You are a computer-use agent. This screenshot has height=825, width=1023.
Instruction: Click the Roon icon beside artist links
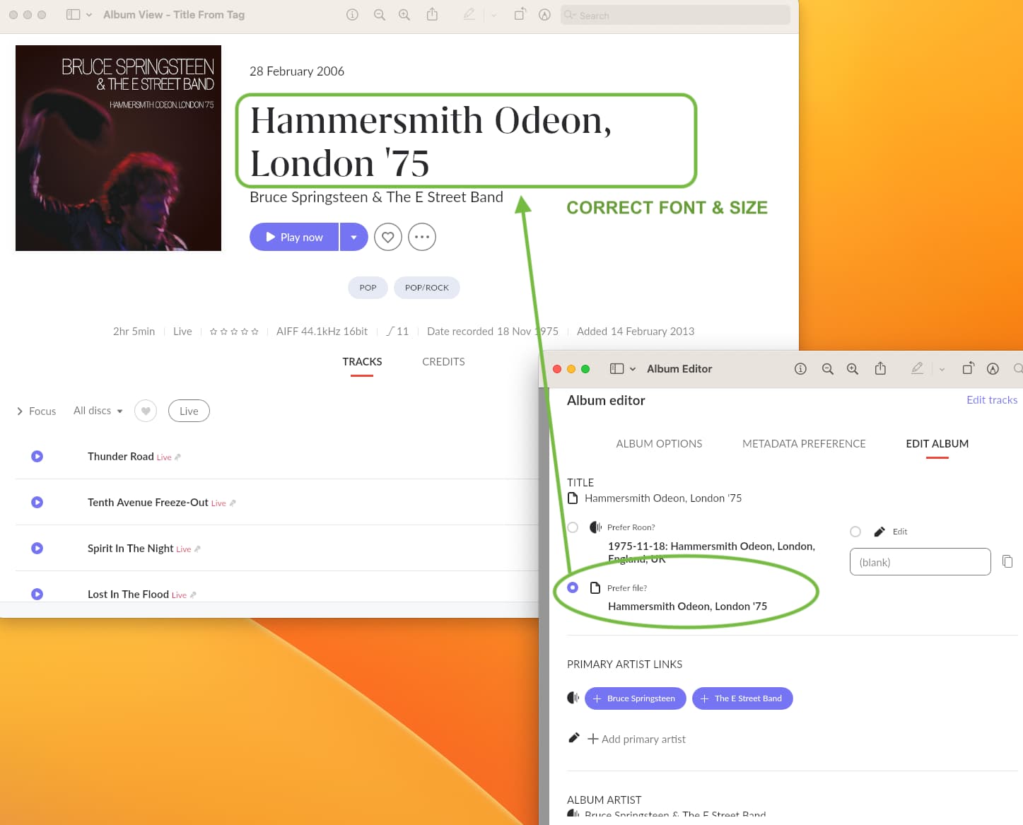click(x=573, y=698)
